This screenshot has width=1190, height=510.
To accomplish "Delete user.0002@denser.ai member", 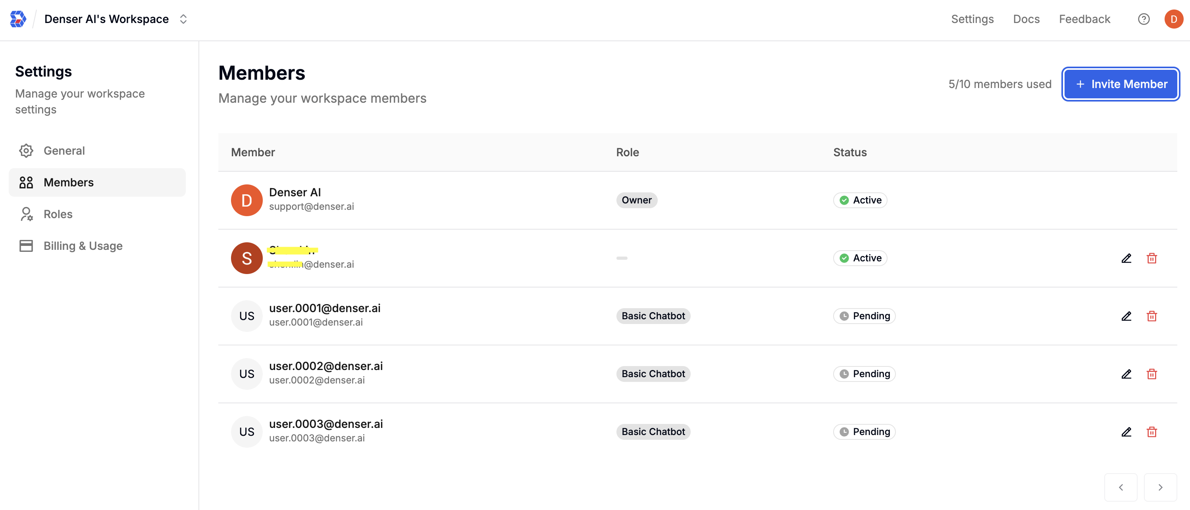I will click(x=1151, y=374).
